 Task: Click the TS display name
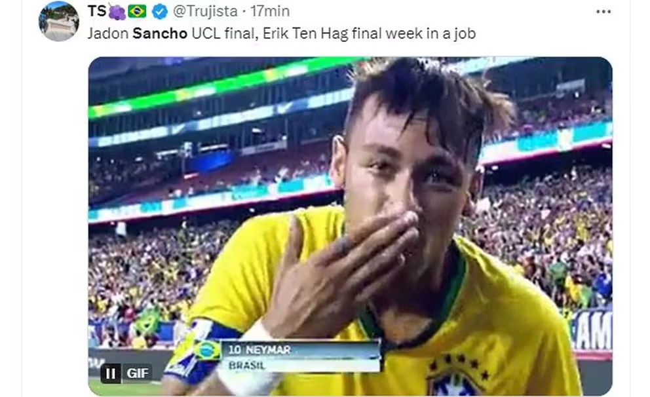[97, 11]
